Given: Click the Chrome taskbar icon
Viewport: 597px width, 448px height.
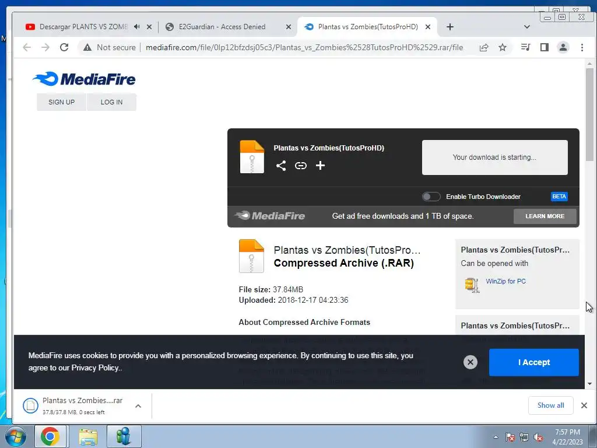Looking at the screenshot, I should pyautogui.click(x=50, y=436).
